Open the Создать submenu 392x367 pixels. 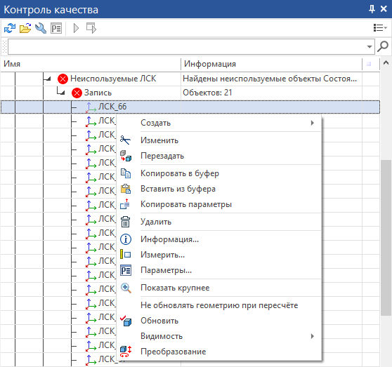tap(218, 123)
